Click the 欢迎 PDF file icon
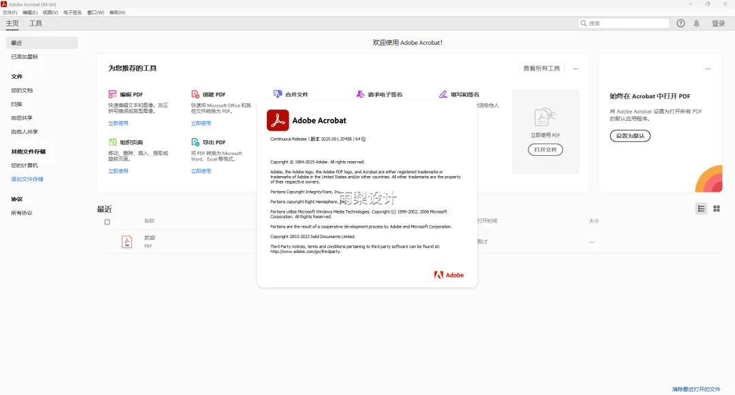The image size is (735, 395). (127, 241)
